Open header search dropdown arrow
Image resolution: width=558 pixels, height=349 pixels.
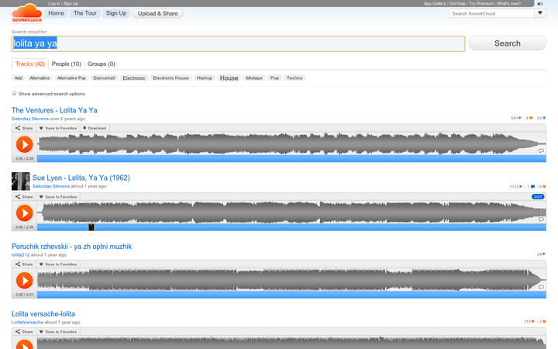(x=540, y=13)
